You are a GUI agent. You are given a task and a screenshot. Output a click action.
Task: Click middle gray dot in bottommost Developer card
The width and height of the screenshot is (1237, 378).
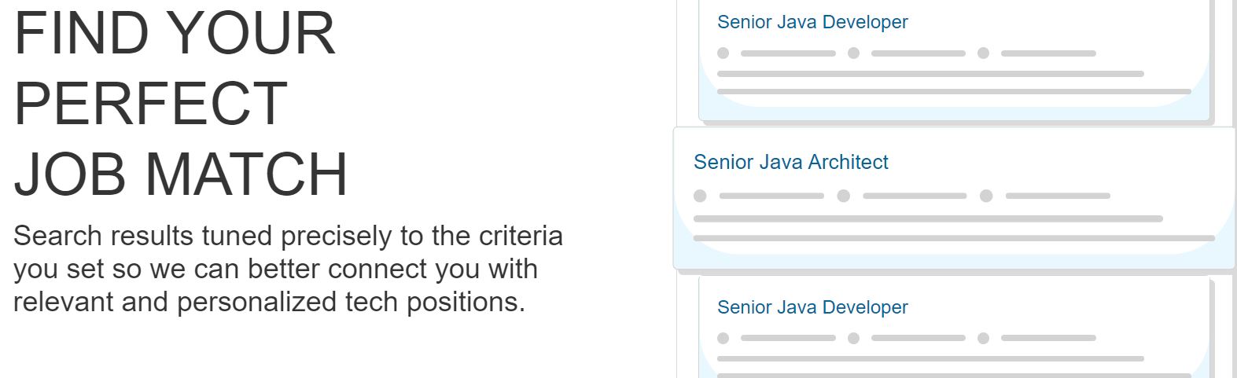853,338
